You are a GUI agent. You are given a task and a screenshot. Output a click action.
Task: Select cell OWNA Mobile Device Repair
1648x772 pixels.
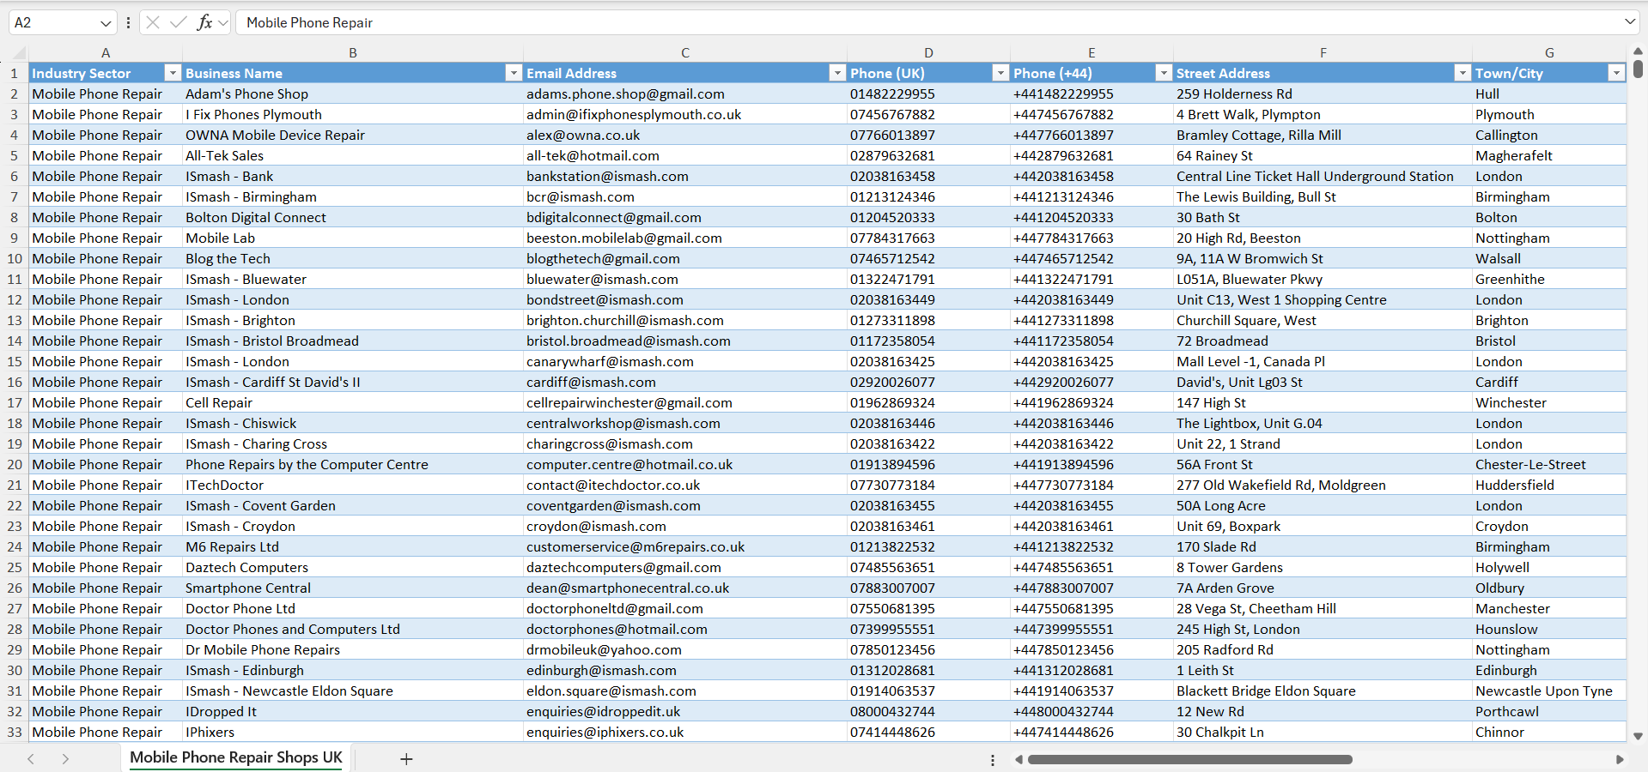(x=353, y=135)
